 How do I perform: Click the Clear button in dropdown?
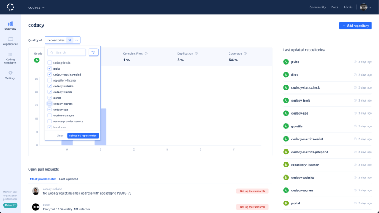pos(60,135)
